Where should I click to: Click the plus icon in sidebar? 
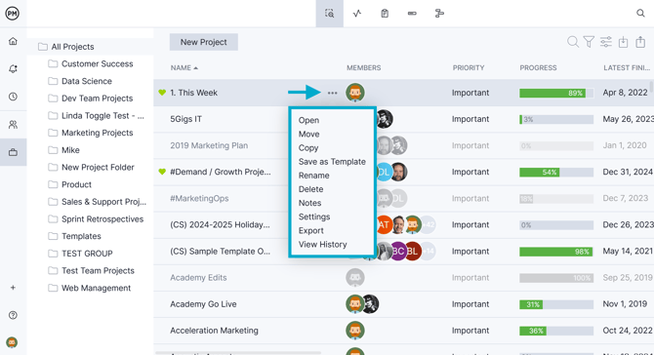[x=13, y=288]
